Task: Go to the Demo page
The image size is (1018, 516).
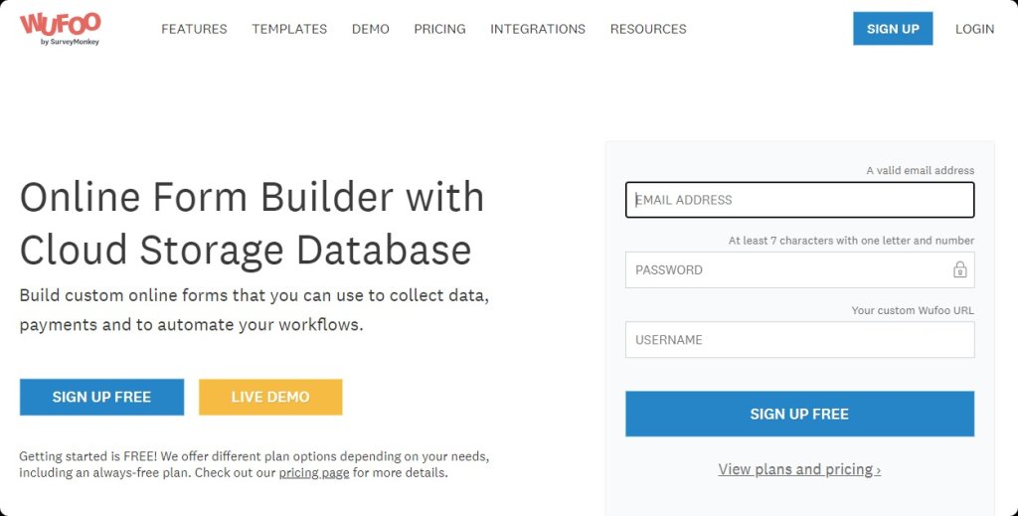Action: [x=371, y=29]
